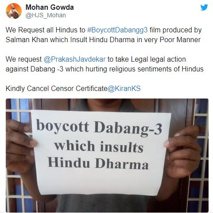213x213 pixels.
Task: Select the 'Salman Khan' text in tweet
Action: point(27,39)
